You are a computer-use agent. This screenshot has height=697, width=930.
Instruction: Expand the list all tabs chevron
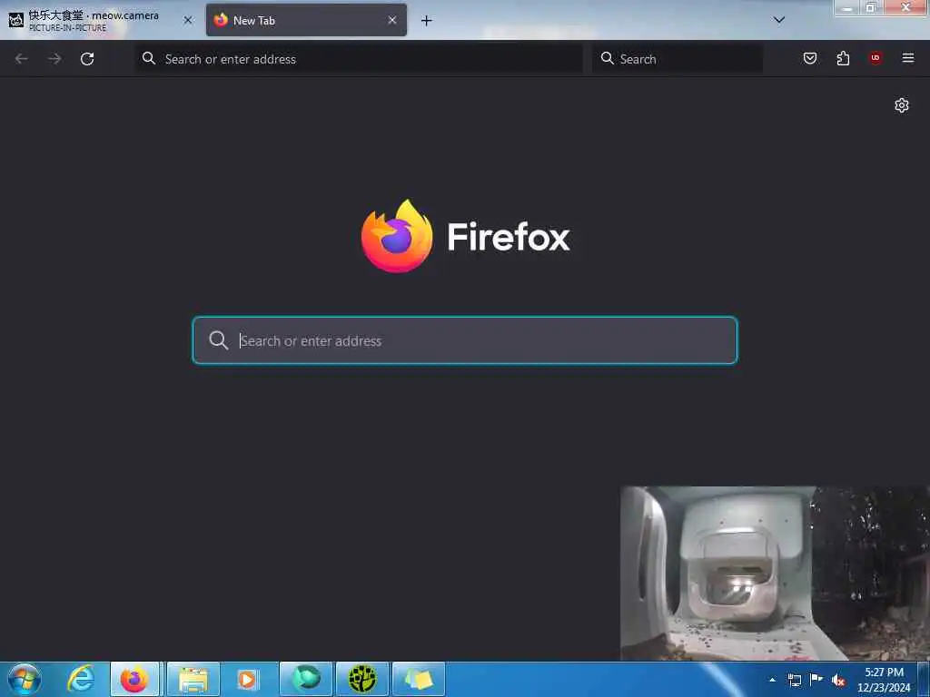779,20
